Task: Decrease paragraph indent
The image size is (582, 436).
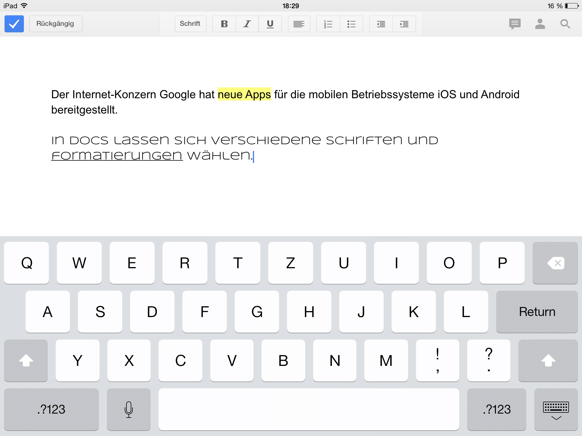Action: coord(381,24)
